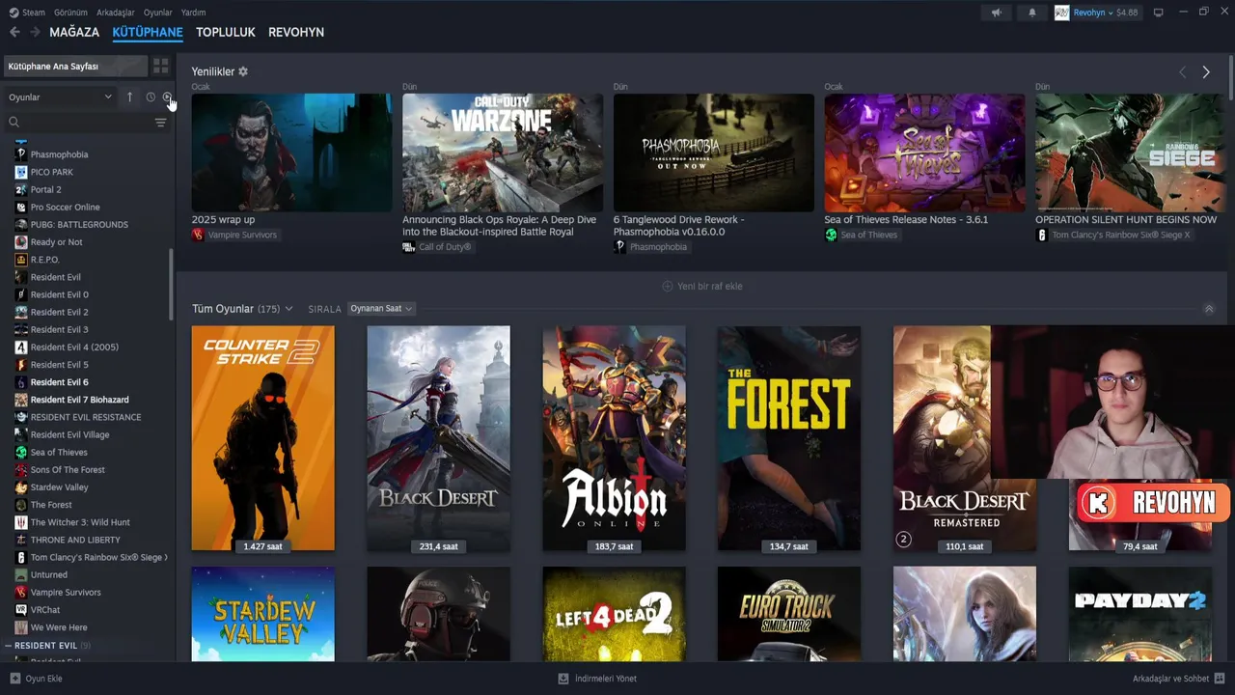
Task: Click the Oyun Ekle plus icon
Action: (14, 679)
